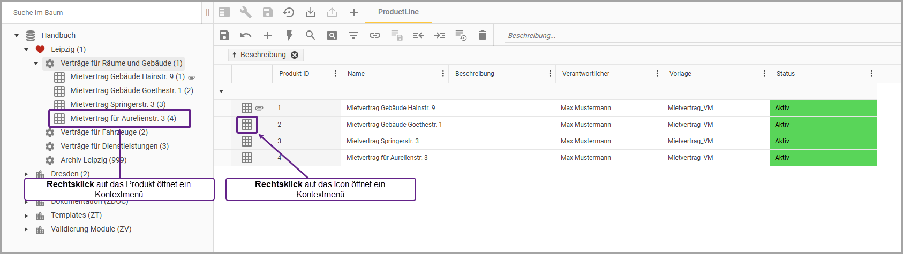Screen dimensions: 903x254
Task: Open the Name column options menu
Action: [x=443, y=74]
